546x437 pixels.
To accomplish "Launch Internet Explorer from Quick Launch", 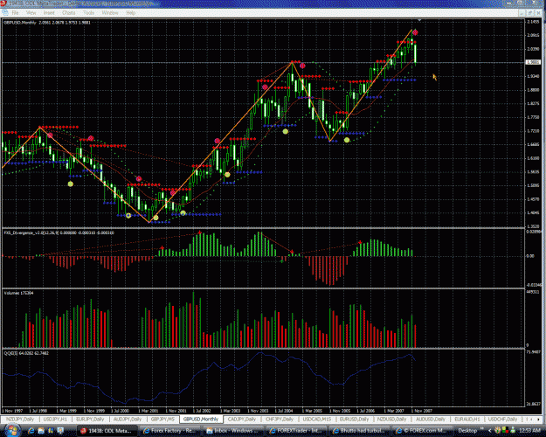I will click(x=31, y=431).
